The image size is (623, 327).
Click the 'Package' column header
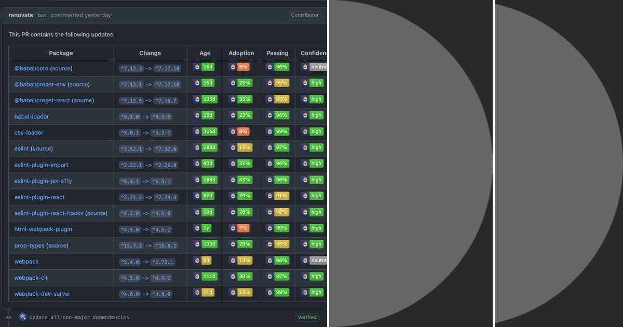(x=61, y=53)
